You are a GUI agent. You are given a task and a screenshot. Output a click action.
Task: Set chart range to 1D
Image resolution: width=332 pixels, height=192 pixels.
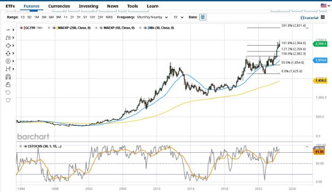click(23, 17)
